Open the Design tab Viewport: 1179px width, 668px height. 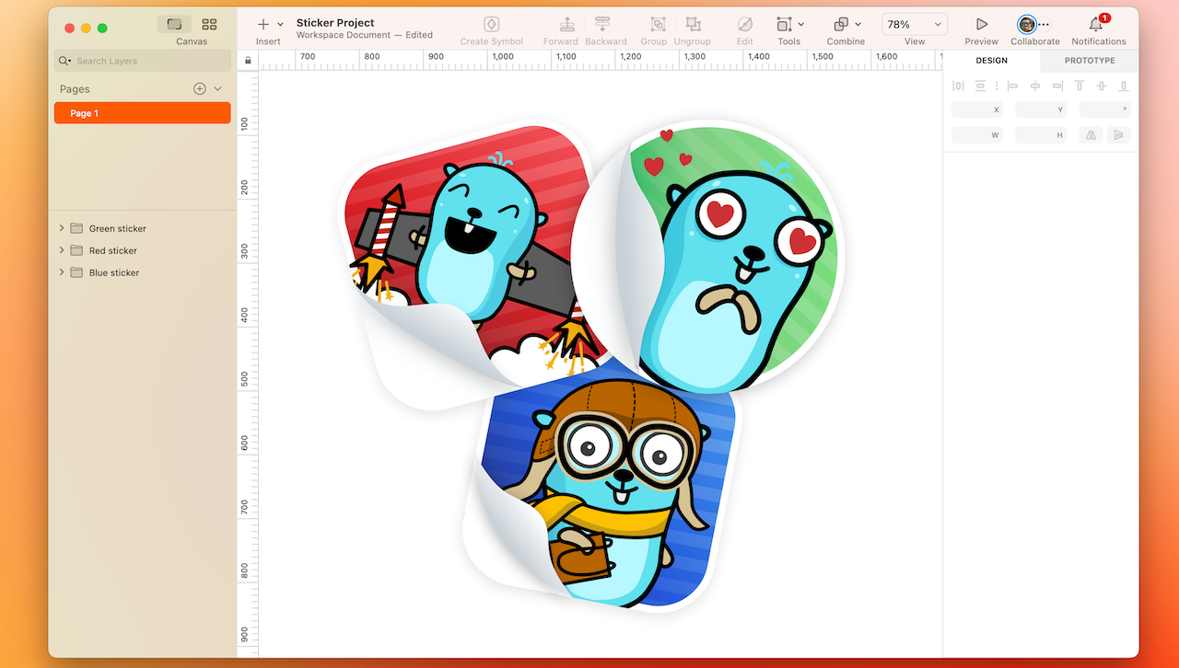991,60
